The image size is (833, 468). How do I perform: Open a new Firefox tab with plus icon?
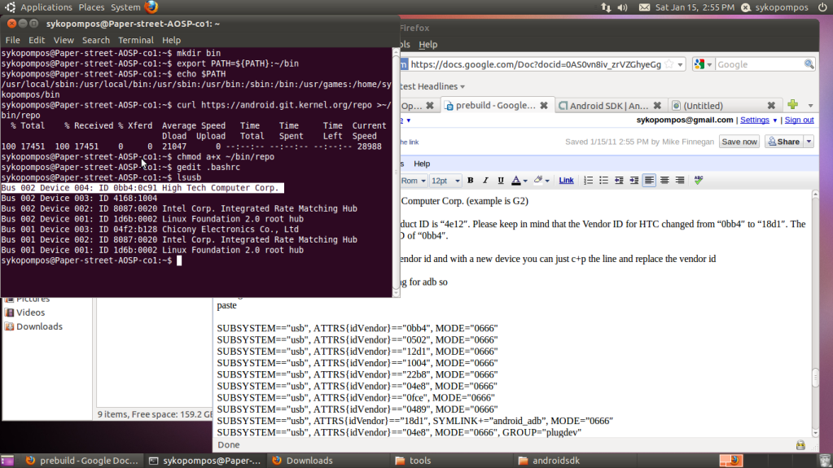tap(792, 105)
